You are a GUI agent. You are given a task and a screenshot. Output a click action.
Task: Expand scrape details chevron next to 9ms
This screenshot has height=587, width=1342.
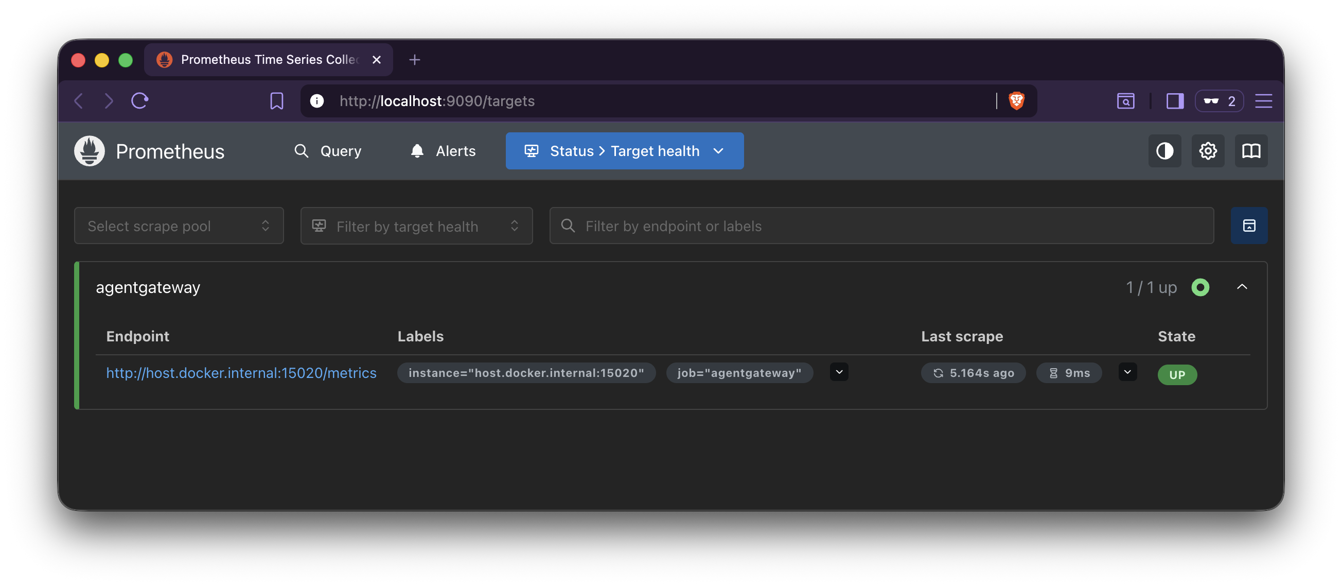tap(1127, 372)
